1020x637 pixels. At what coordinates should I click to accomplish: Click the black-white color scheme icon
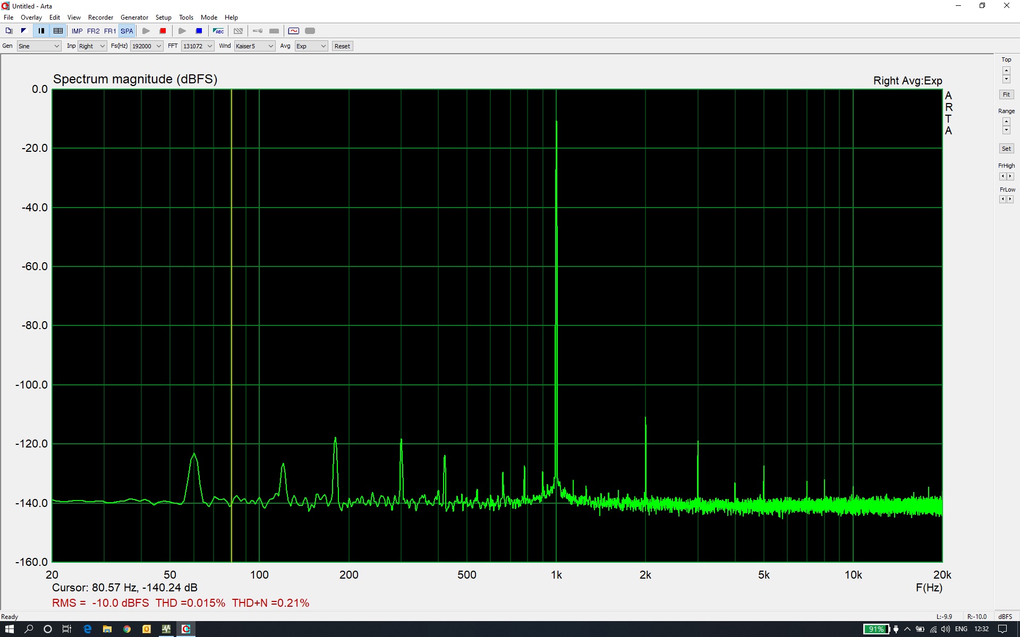click(23, 31)
